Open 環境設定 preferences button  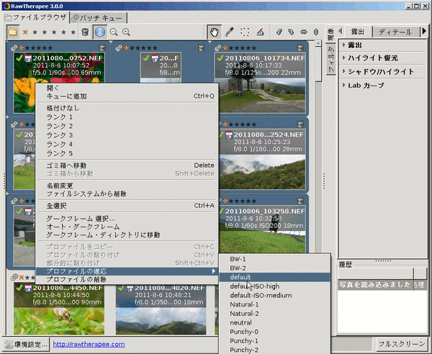(x=26, y=345)
